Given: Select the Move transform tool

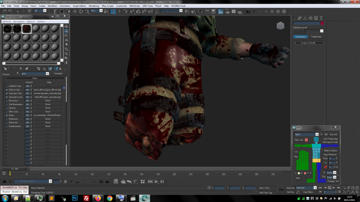Looking at the screenshot, I should point(75,11).
